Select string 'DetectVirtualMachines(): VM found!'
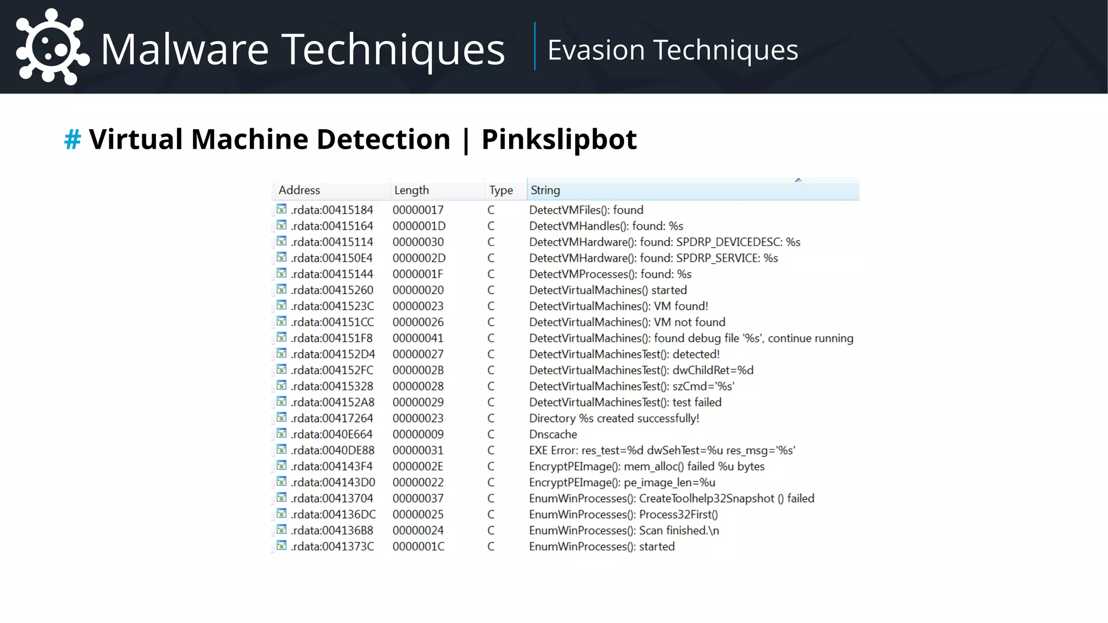1108x623 pixels. point(618,306)
